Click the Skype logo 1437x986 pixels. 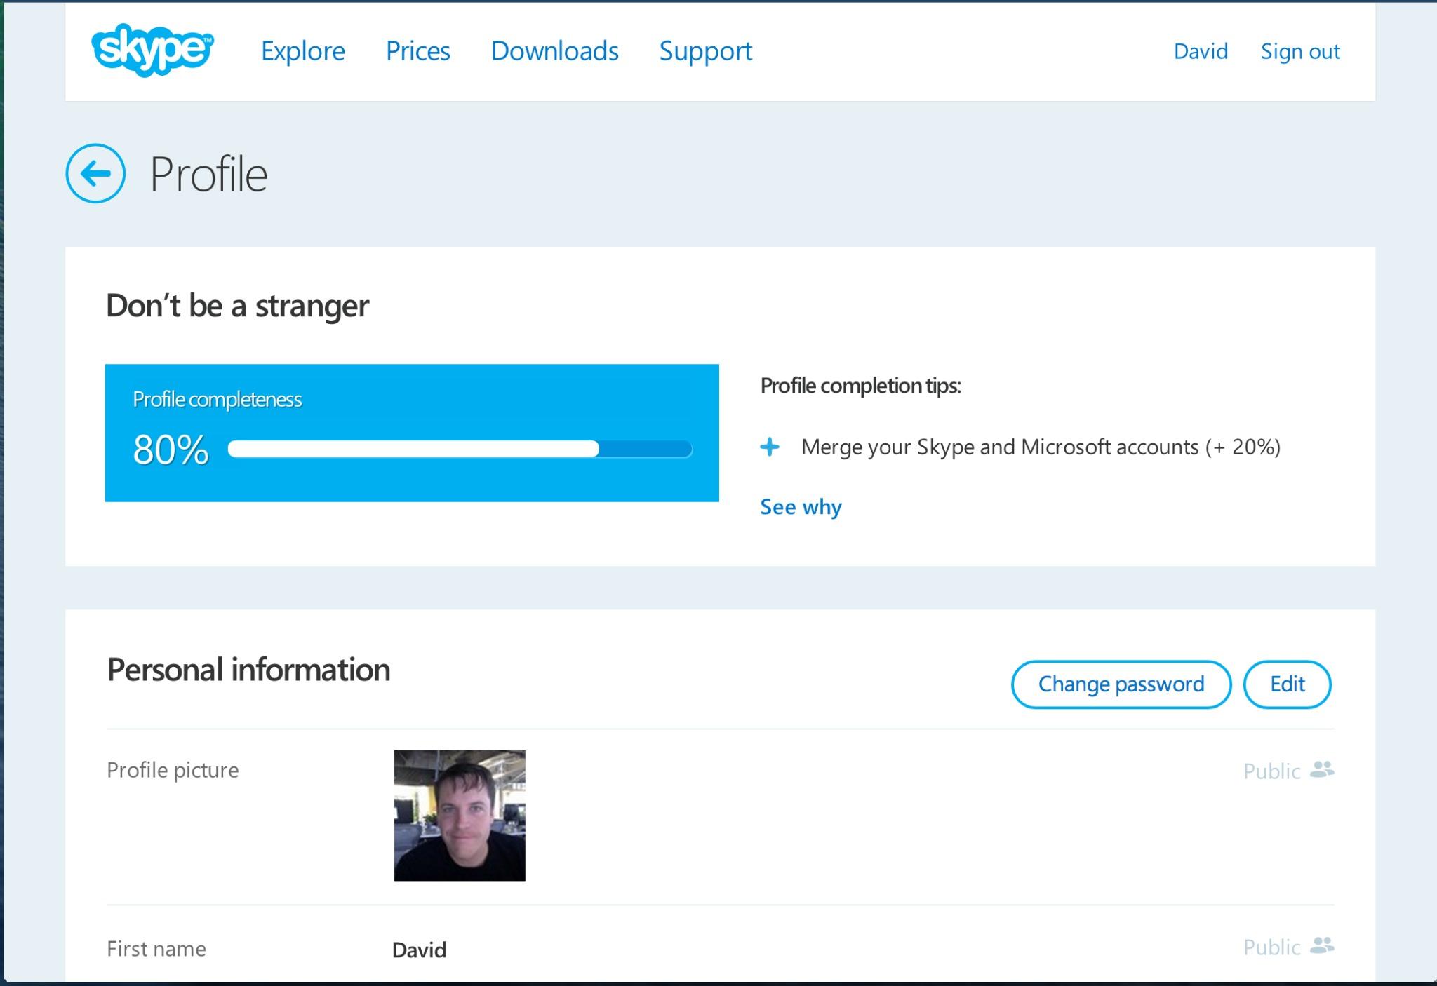[152, 50]
